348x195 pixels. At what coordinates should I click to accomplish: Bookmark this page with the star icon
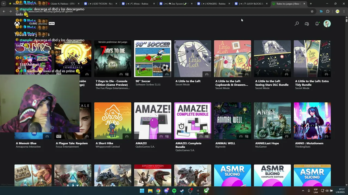pos(312,11)
